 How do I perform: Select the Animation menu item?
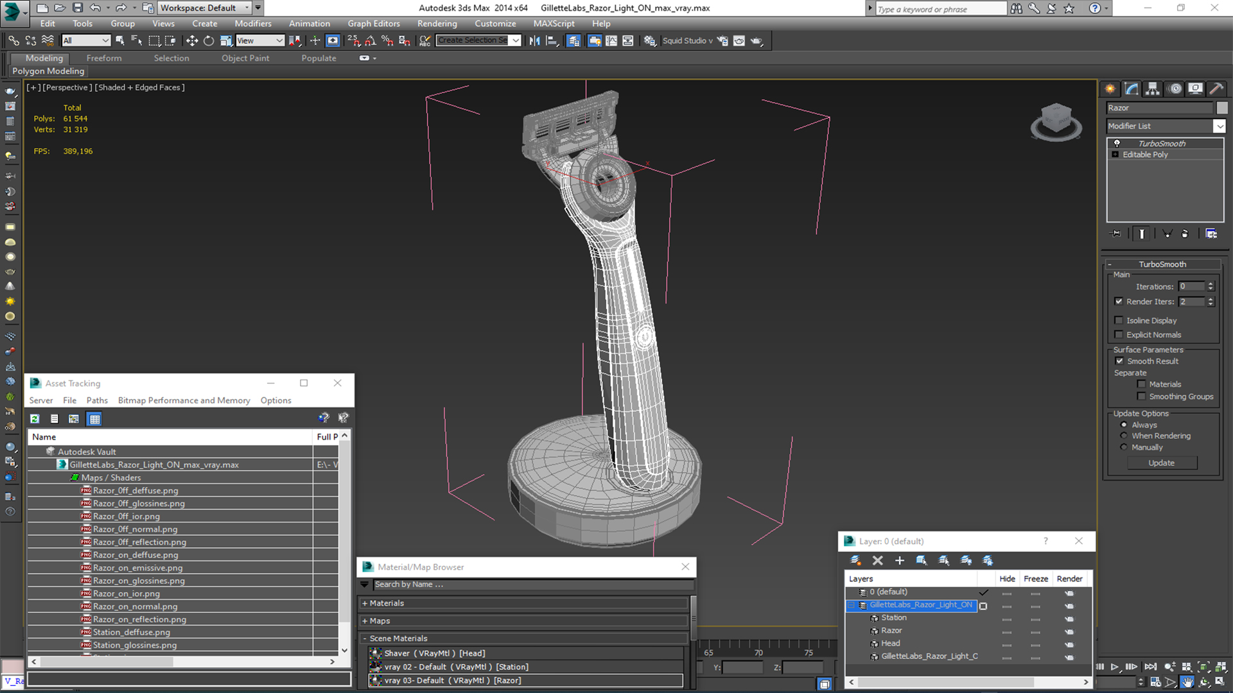click(309, 23)
